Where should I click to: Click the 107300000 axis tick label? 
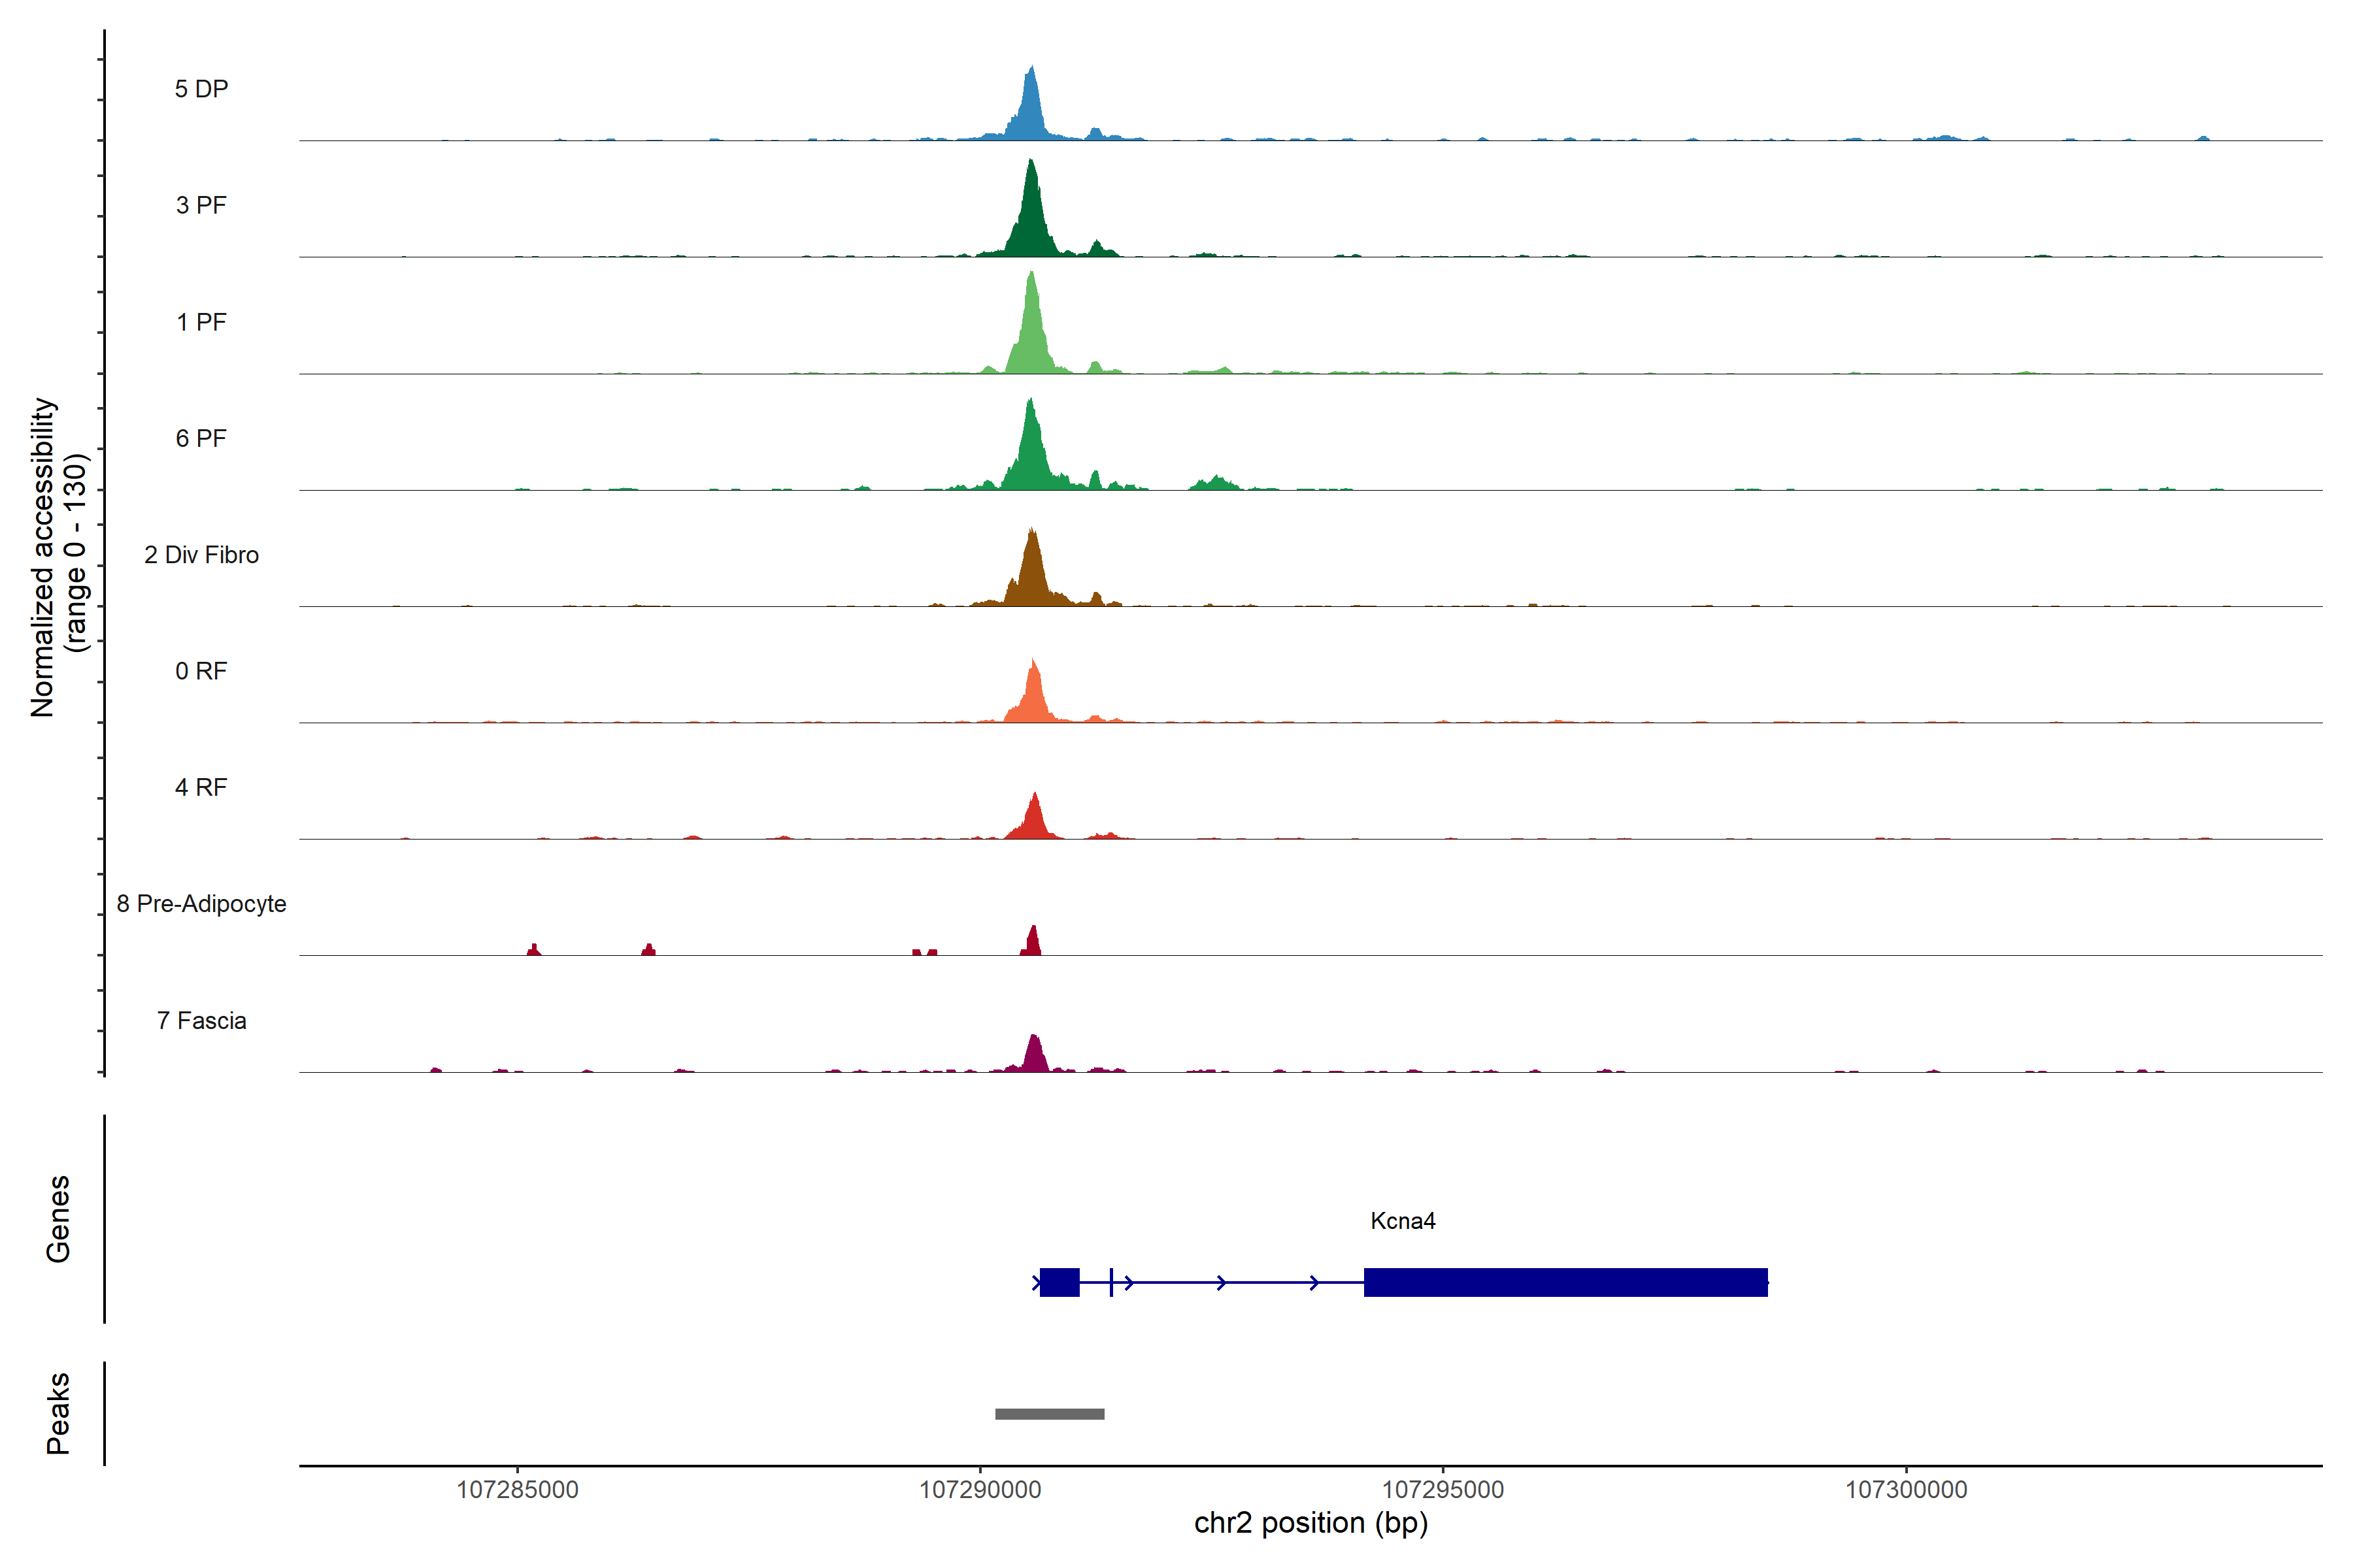[x=1906, y=1490]
